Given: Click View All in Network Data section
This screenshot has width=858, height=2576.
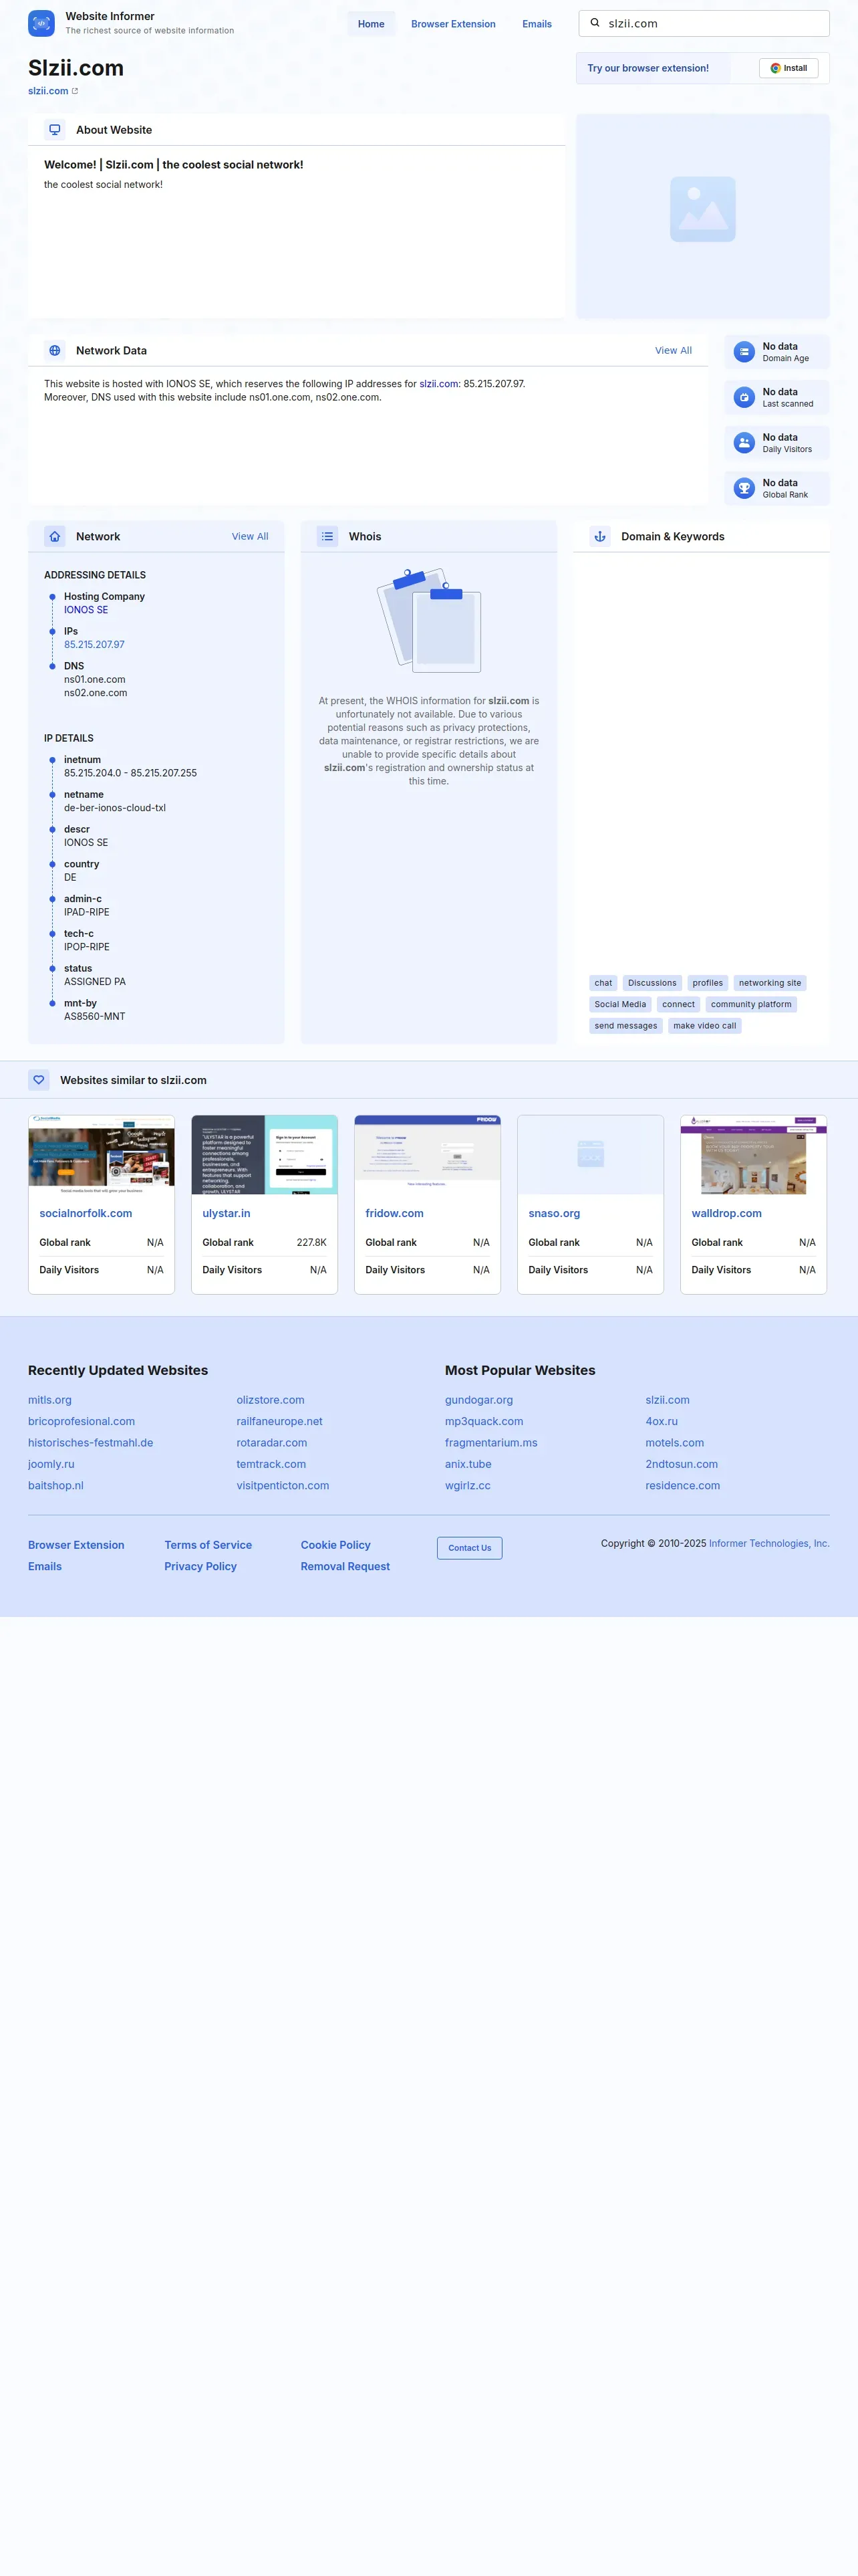Looking at the screenshot, I should pos(673,351).
